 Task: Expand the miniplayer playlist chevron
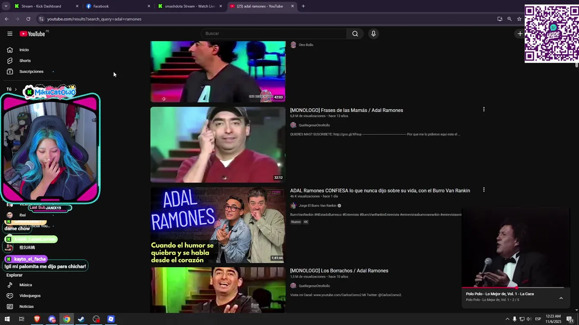click(561, 298)
